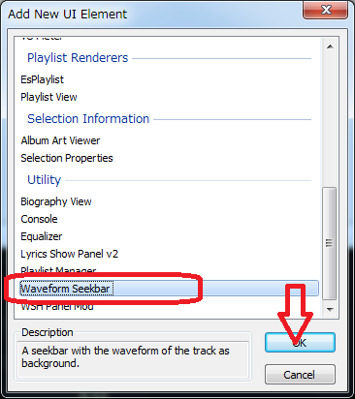Screen dimensions: 355x399
Task: Click the Cancel button
Action: [300, 375]
